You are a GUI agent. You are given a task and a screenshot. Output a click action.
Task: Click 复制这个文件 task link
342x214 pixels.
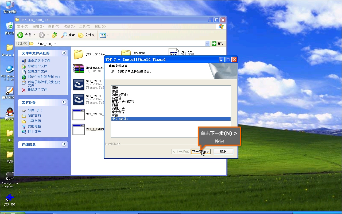click(x=37, y=71)
